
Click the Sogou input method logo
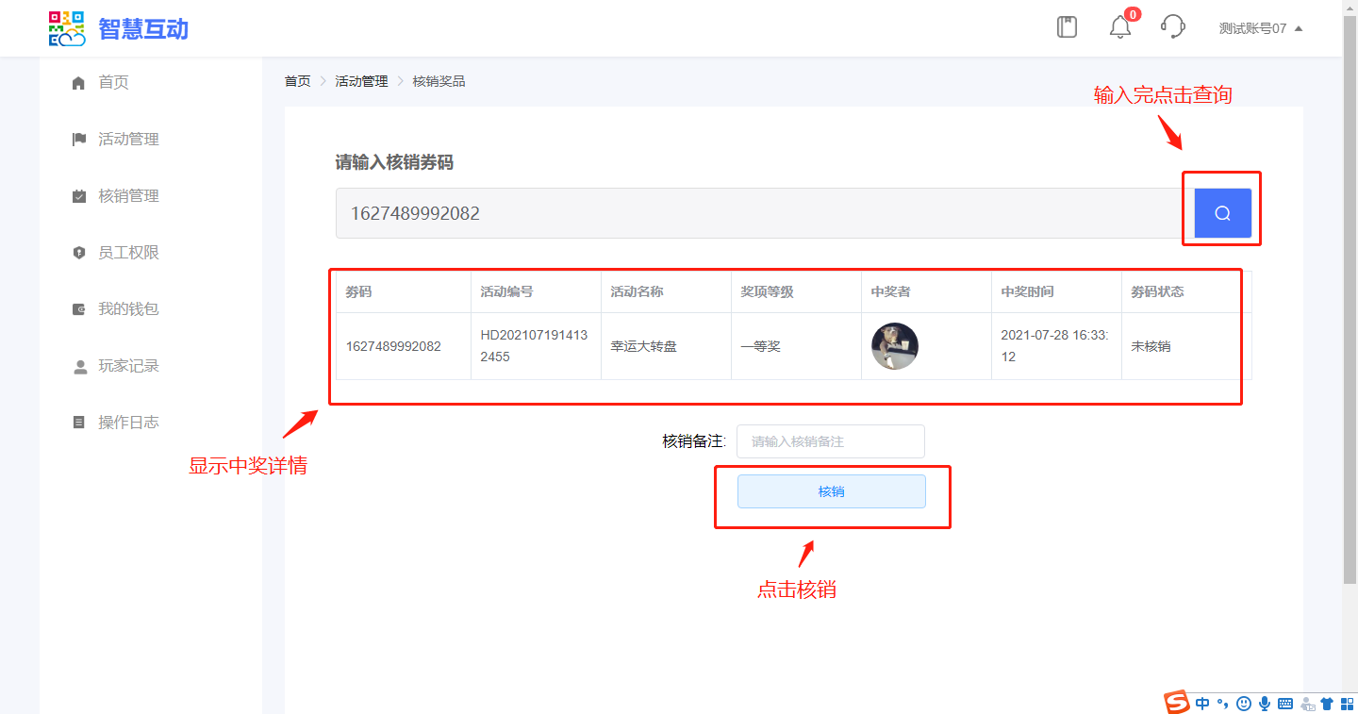coord(1176,703)
